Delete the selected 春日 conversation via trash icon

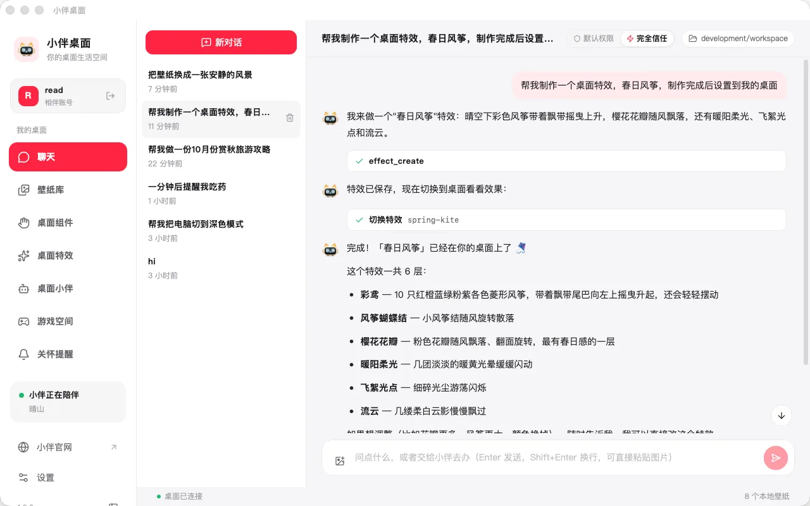point(290,118)
